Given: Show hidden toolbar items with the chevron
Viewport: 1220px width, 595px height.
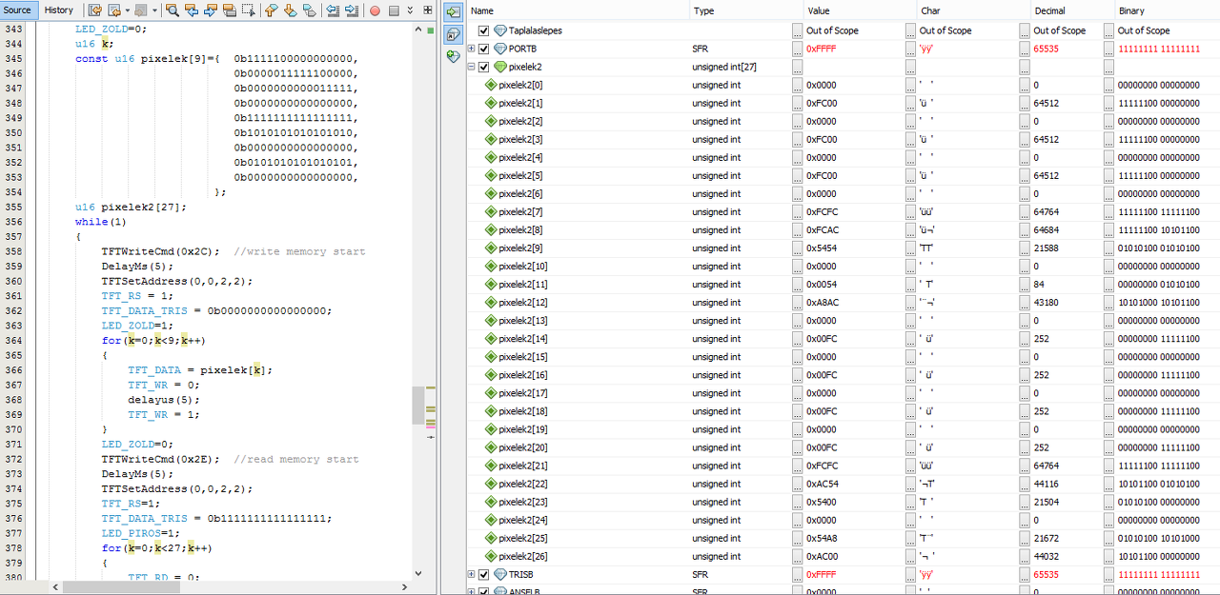Looking at the screenshot, I should 410,10.
